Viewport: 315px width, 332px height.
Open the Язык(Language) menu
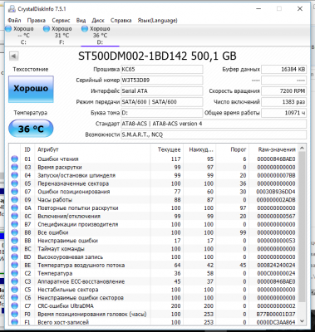point(157,21)
